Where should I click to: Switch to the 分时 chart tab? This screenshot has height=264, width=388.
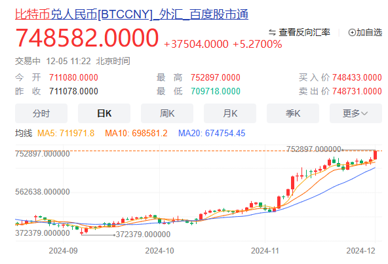[x=41, y=113]
